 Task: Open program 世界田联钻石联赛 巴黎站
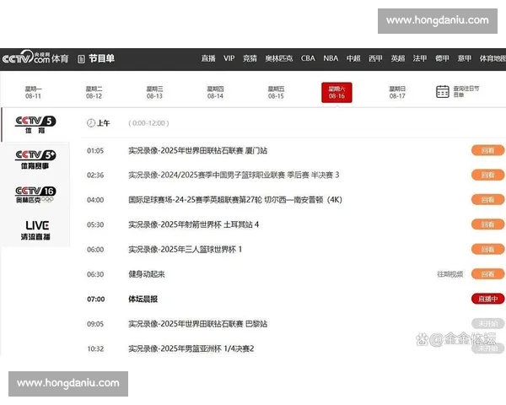pyautogui.click(x=198, y=324)
